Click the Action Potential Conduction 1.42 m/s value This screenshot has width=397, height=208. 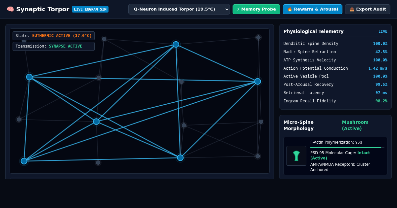coord(378,68)
